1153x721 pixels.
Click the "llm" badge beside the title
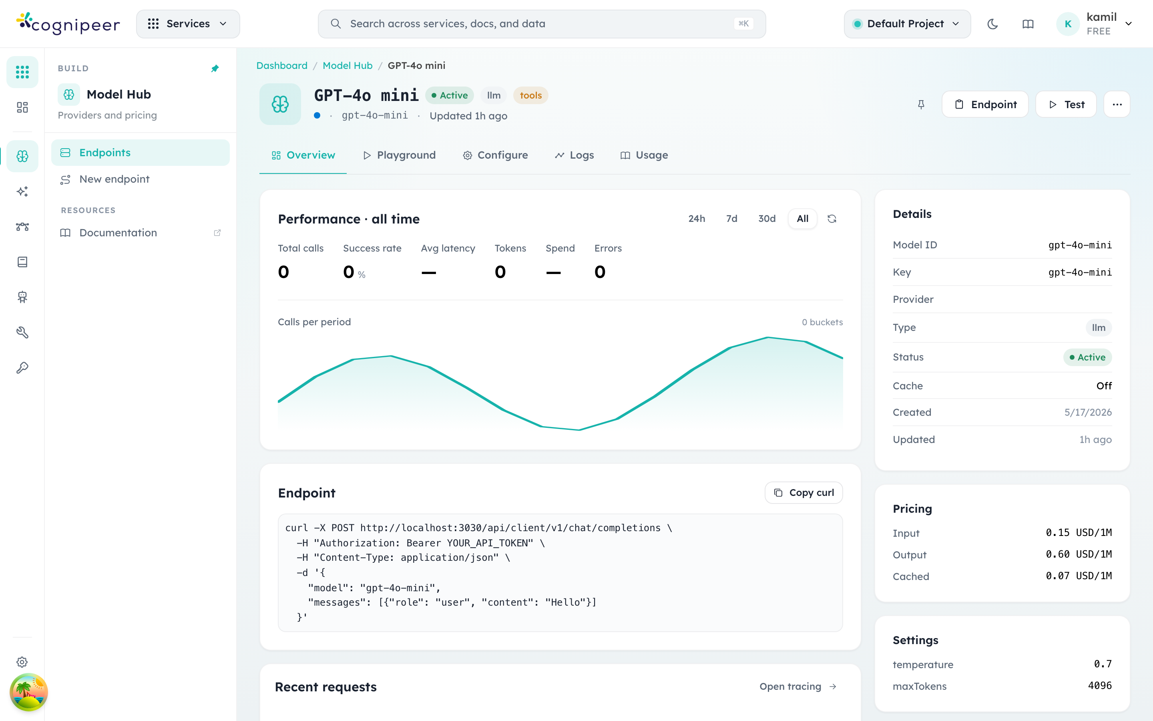coord(494,95)
